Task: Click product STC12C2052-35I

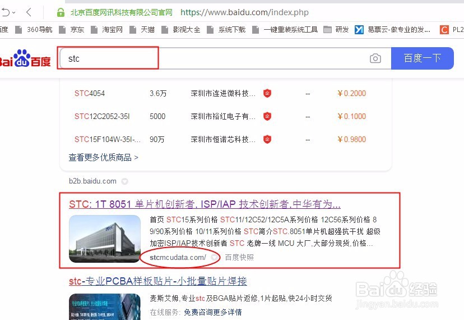Action: 102,116
